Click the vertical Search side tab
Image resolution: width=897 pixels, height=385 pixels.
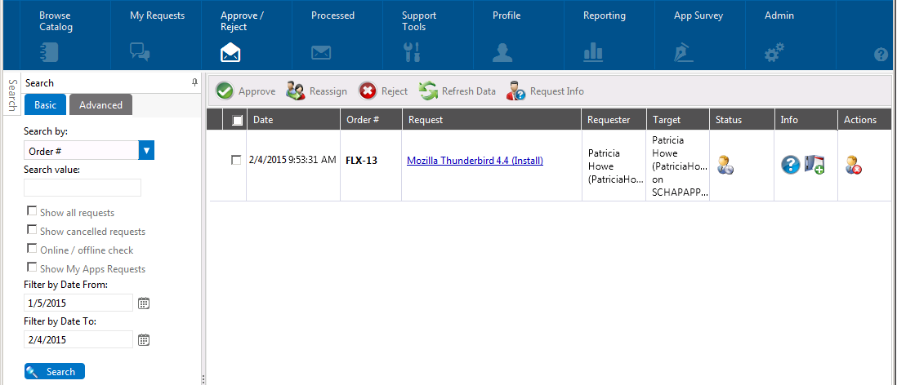coord(12,95)
